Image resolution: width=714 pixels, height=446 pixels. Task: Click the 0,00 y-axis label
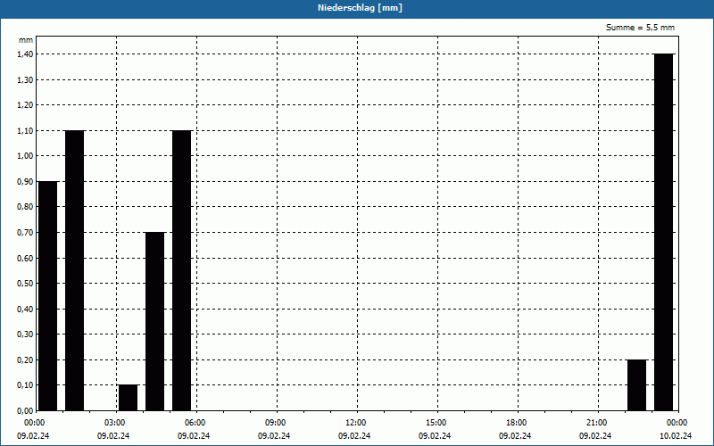pyautogui.click(x=25, y=411)
